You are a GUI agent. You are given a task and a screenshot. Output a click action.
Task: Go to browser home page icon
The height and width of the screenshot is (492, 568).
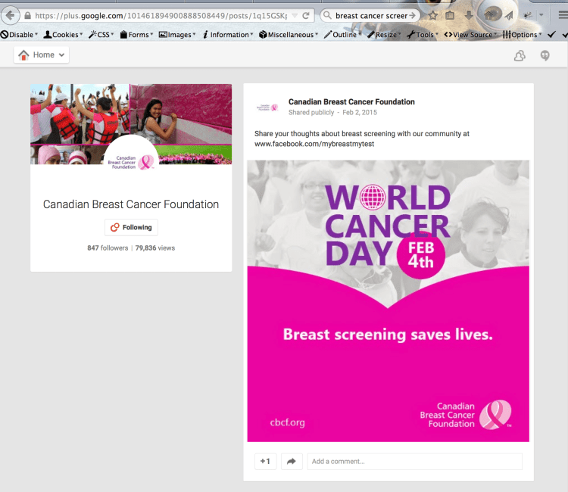click(x=488, y=16)
